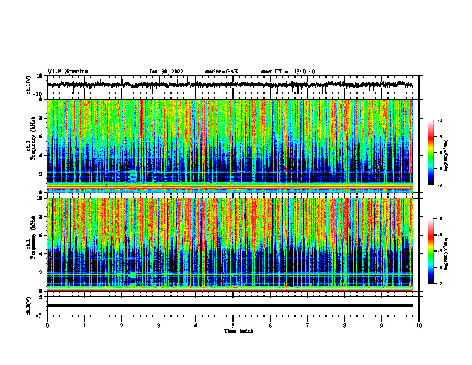Click time axis tick label "10" at right end
This screenshot has width=472, height=365.
click(x=419, y=326)
